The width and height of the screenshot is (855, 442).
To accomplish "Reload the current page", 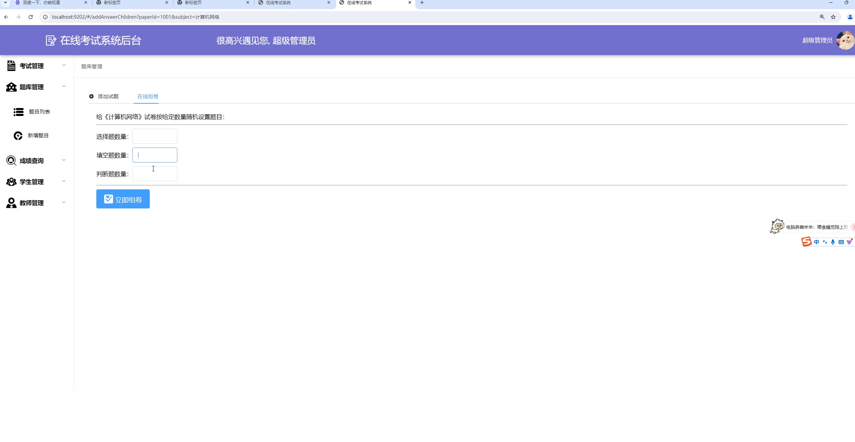I will click(x=31, y=17).
